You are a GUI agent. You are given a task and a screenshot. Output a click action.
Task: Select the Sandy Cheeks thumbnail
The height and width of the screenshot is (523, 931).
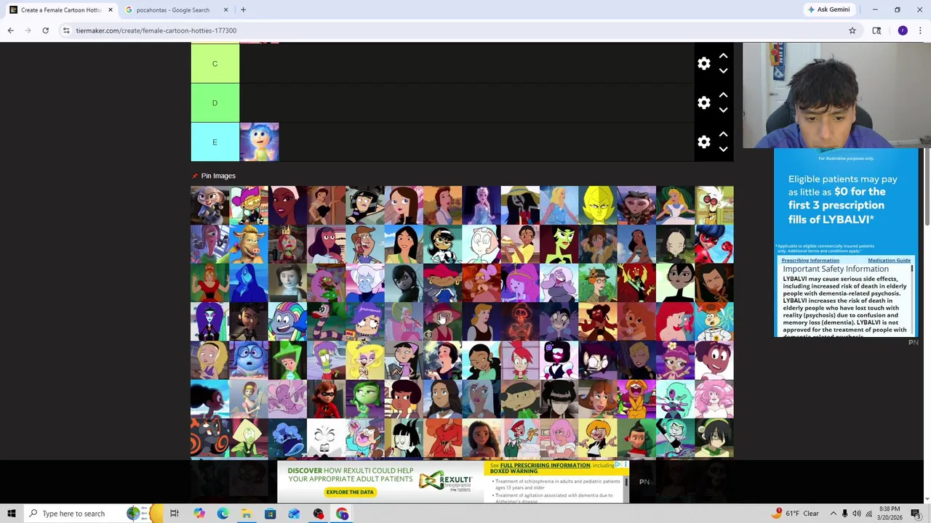point(714,322)
